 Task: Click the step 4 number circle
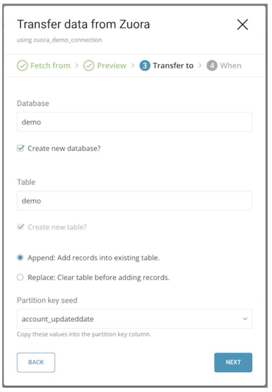point(212,66)
